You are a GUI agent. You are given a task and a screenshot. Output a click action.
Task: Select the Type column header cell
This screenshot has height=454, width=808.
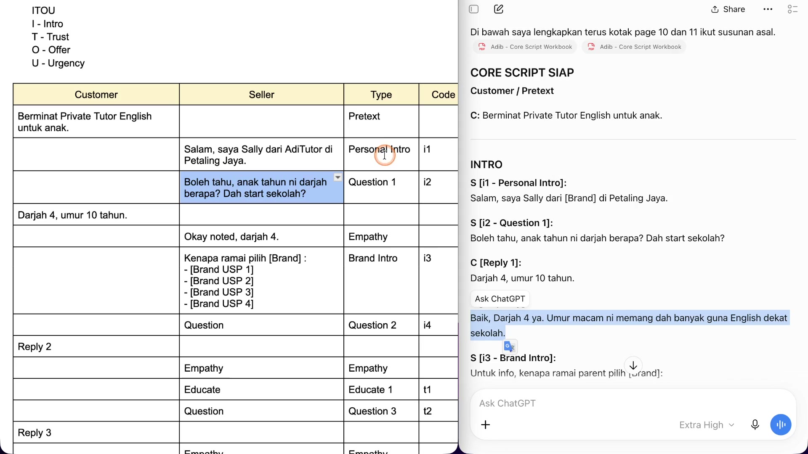pyautogui.click(x=381, y=95)
